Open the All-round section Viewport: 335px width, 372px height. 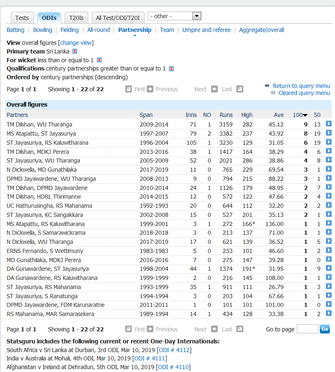click(98, 30)
